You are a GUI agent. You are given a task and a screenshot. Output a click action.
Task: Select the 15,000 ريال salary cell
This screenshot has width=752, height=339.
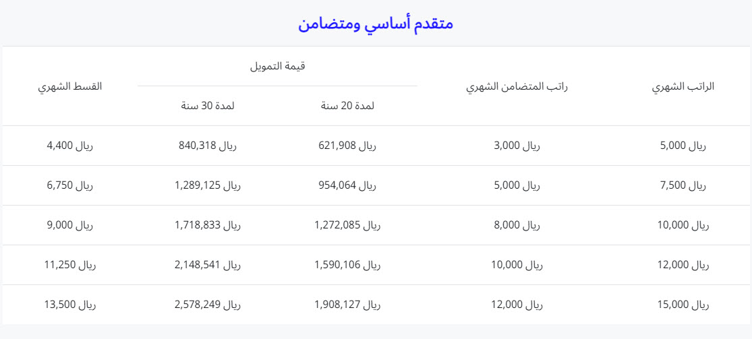point(683,305)
